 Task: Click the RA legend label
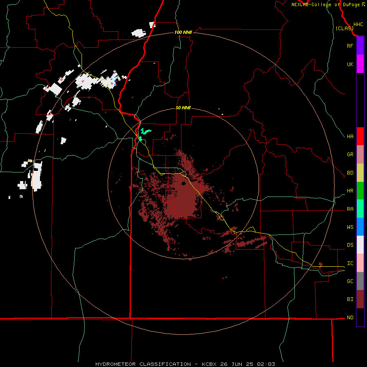pyautogui.click(x=350, y=209)
